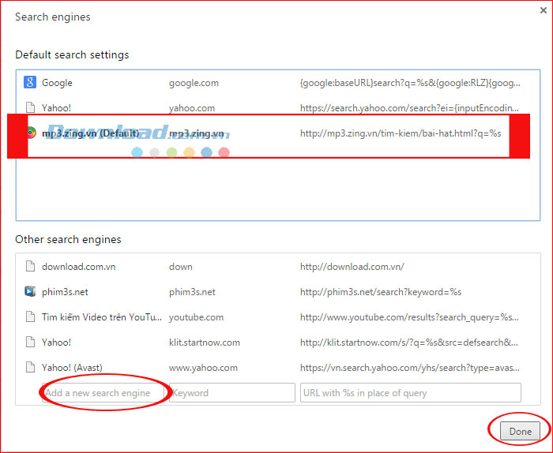The height and width of the screenshot is (453, 553).
Task: Click the Done button
Action: point(520,431)
